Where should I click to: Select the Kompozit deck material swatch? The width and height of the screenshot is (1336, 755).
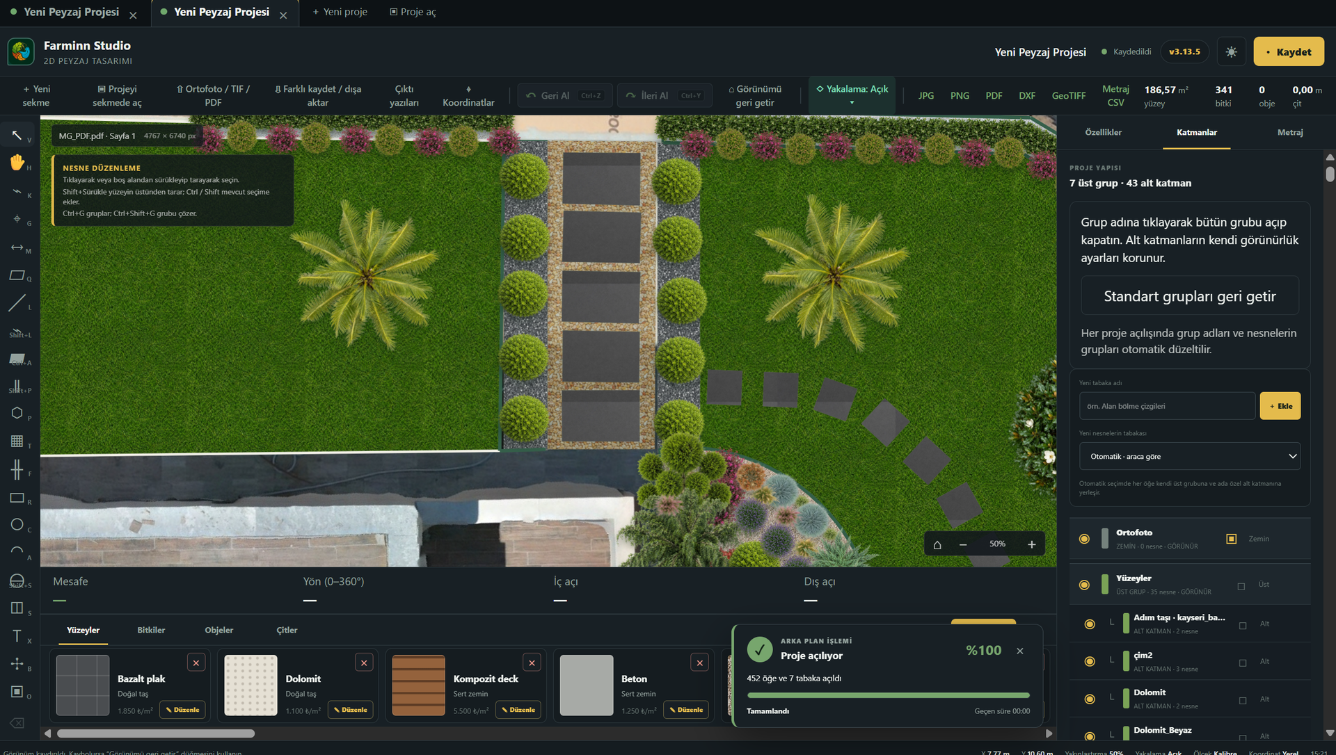click(x=418, y=685)
